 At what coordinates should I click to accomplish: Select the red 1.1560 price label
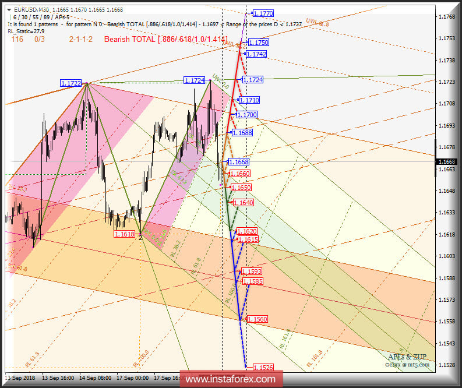pyautogui.click(x=257, y=319)
